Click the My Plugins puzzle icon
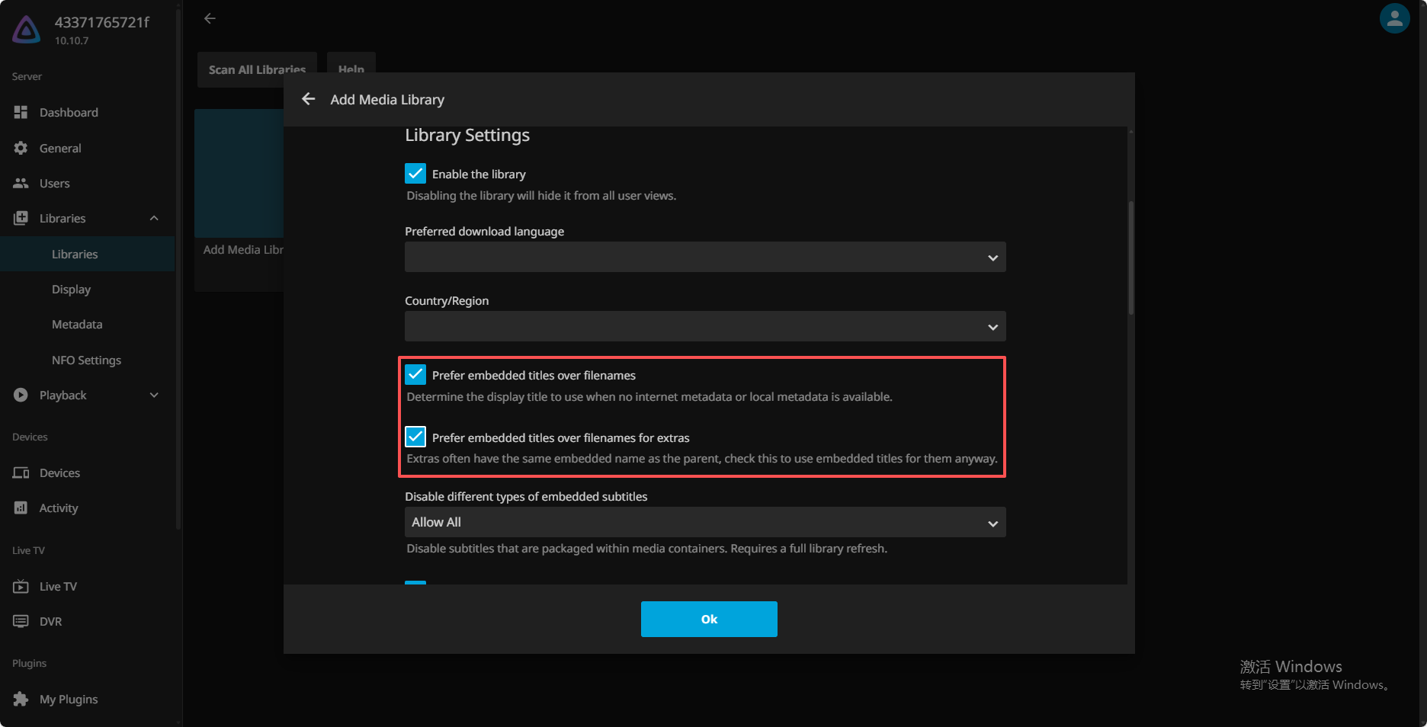 coord(21,699)
